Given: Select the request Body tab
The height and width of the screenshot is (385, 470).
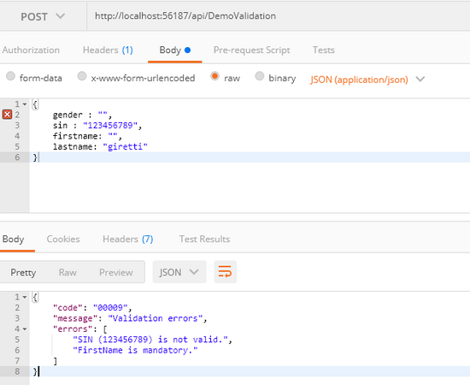Looking at the screenshot, I should [174, 50].
